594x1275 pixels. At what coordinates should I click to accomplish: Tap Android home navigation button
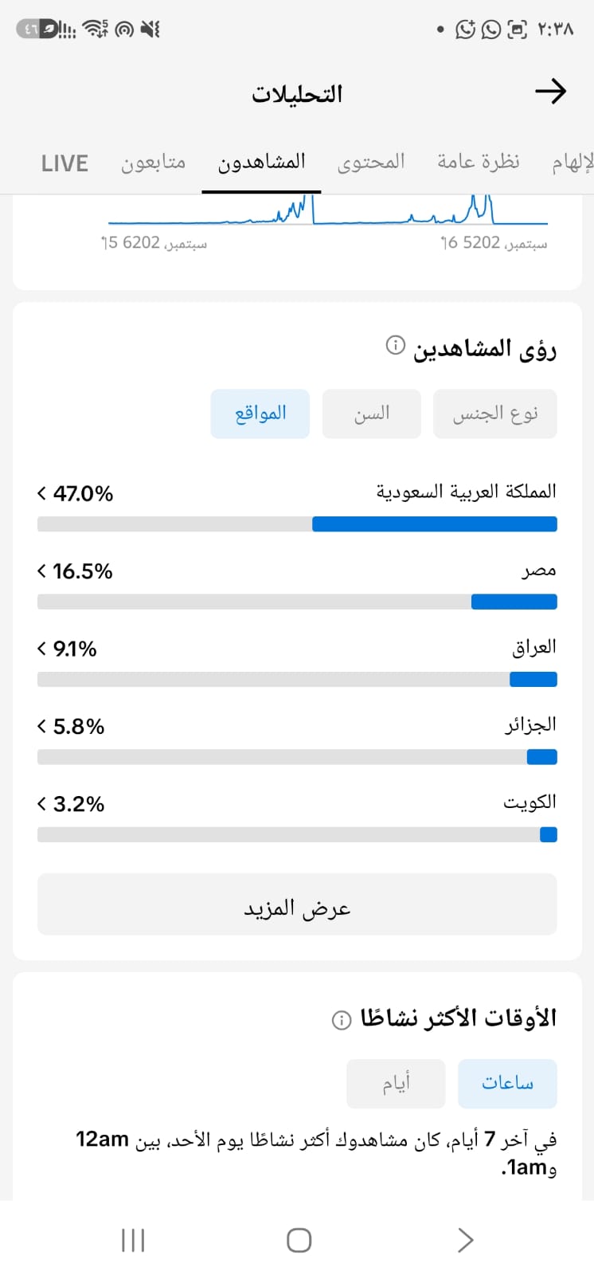pyautogui.click(x=299, y=1240)
